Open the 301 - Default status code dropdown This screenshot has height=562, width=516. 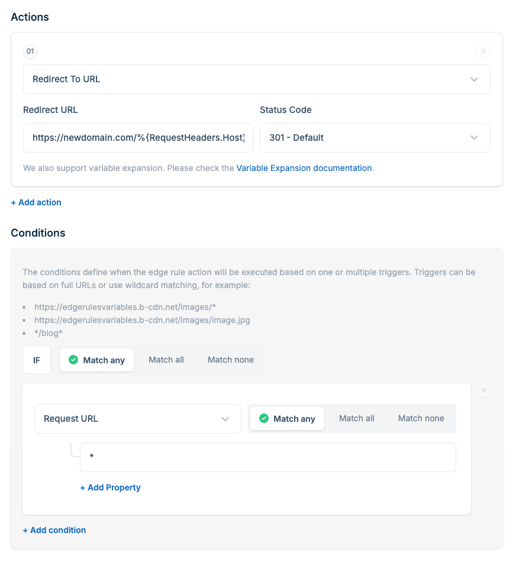(x=375, y=137)
